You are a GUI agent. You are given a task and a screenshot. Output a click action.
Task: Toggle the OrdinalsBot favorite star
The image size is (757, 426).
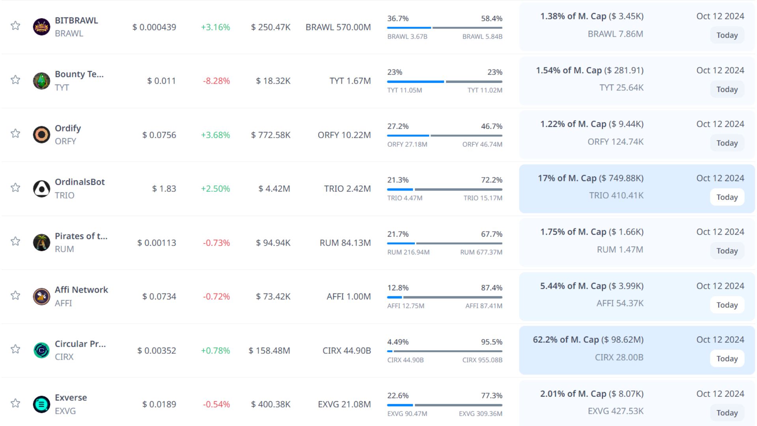tap(15, 187)
